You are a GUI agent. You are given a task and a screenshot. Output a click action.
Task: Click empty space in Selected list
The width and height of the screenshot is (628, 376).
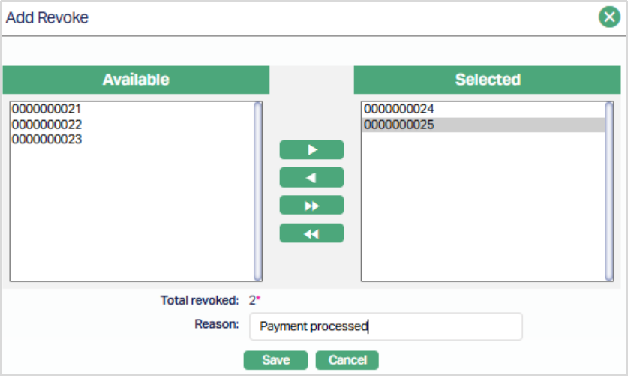click(x=480, y=218)
